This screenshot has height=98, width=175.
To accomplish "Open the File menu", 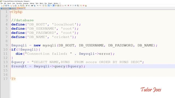I will coord(2,3).
